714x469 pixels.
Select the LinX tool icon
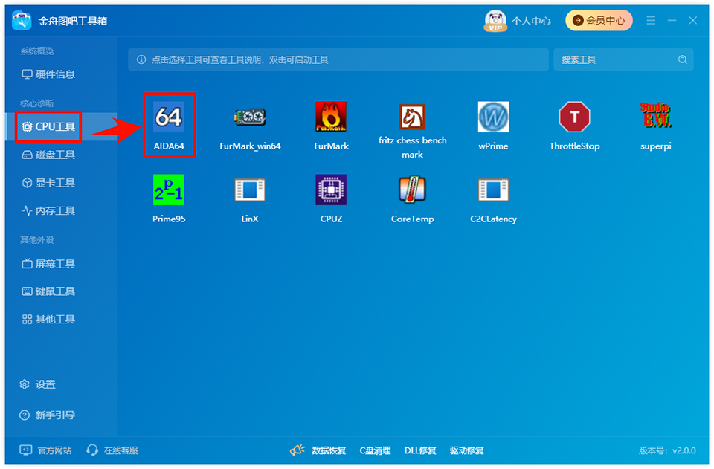click(x=250, y=190)
